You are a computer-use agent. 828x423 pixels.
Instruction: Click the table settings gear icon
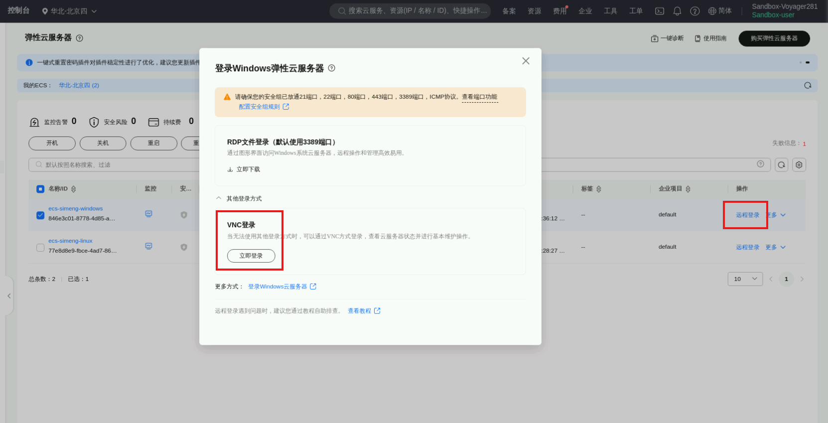point(799,165)
